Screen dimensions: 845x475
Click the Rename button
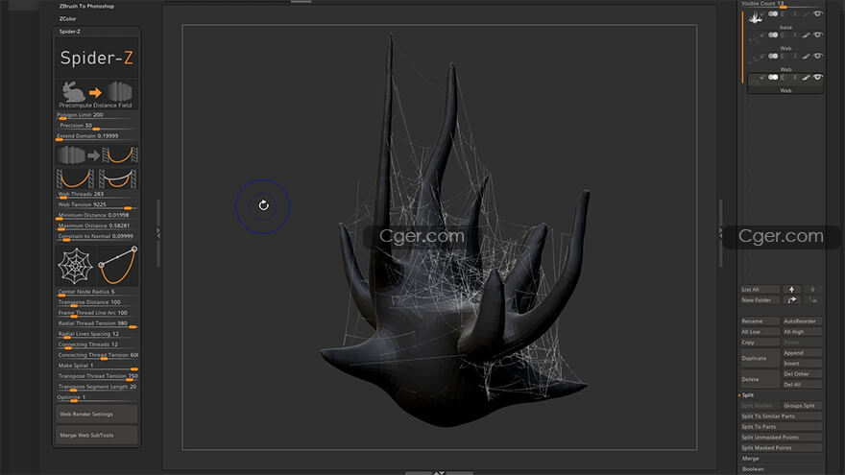(x=760, y=321)
